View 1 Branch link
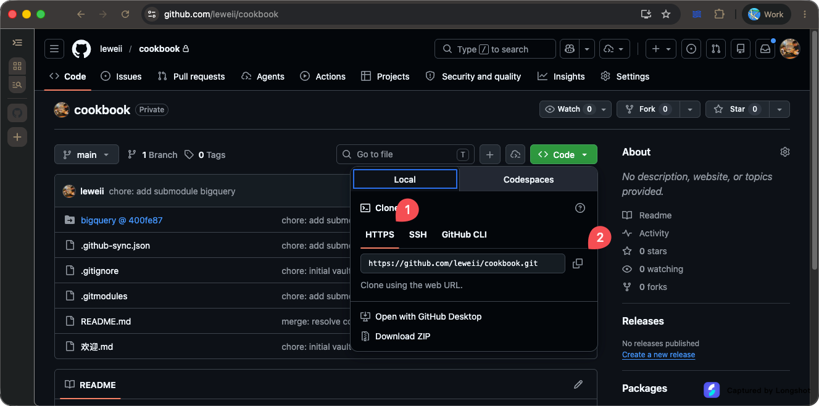819x406 pixels. (152, 155)
